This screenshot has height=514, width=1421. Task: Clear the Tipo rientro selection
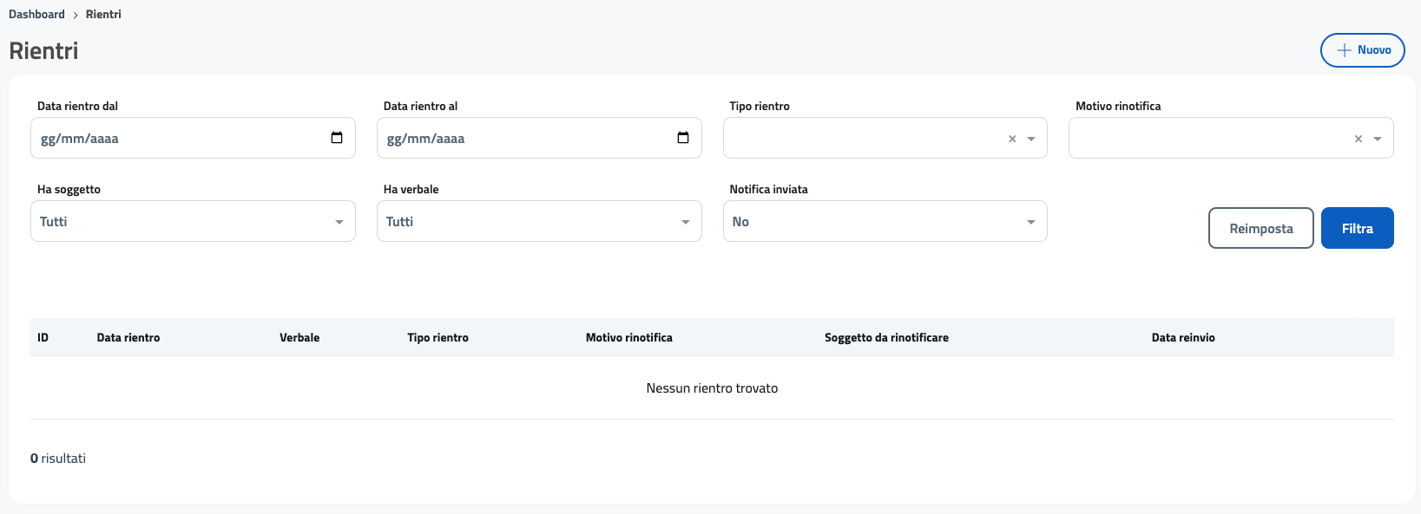(1012, 139)
